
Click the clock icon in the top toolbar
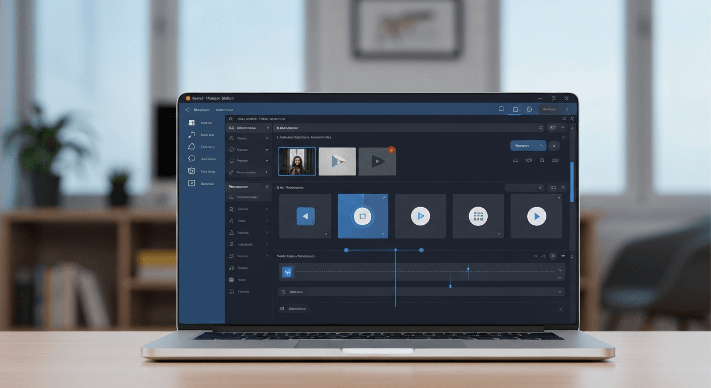pyautogui.click(x=529, y=109)
